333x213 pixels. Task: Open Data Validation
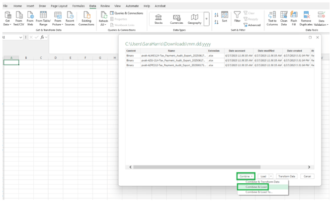click(x=321, y=19)
